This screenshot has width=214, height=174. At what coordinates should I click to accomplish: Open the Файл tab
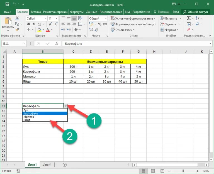pos(8,12)
